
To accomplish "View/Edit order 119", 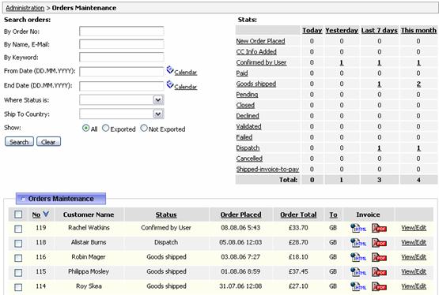I will click(414, 228).
